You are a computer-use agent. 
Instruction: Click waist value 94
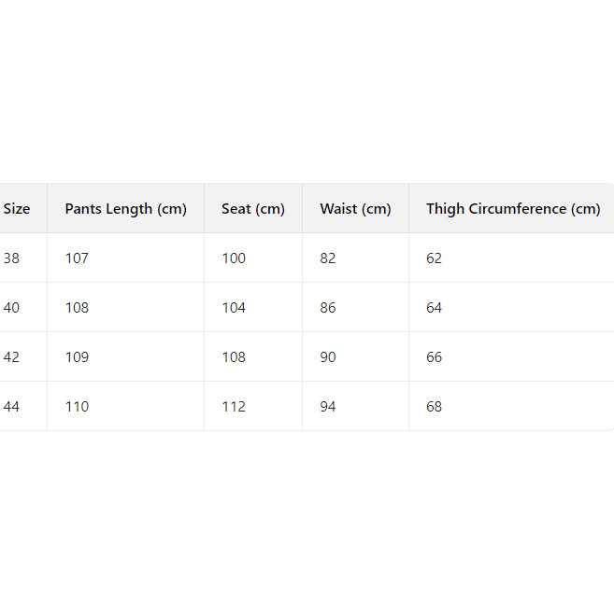click(328, 407)
